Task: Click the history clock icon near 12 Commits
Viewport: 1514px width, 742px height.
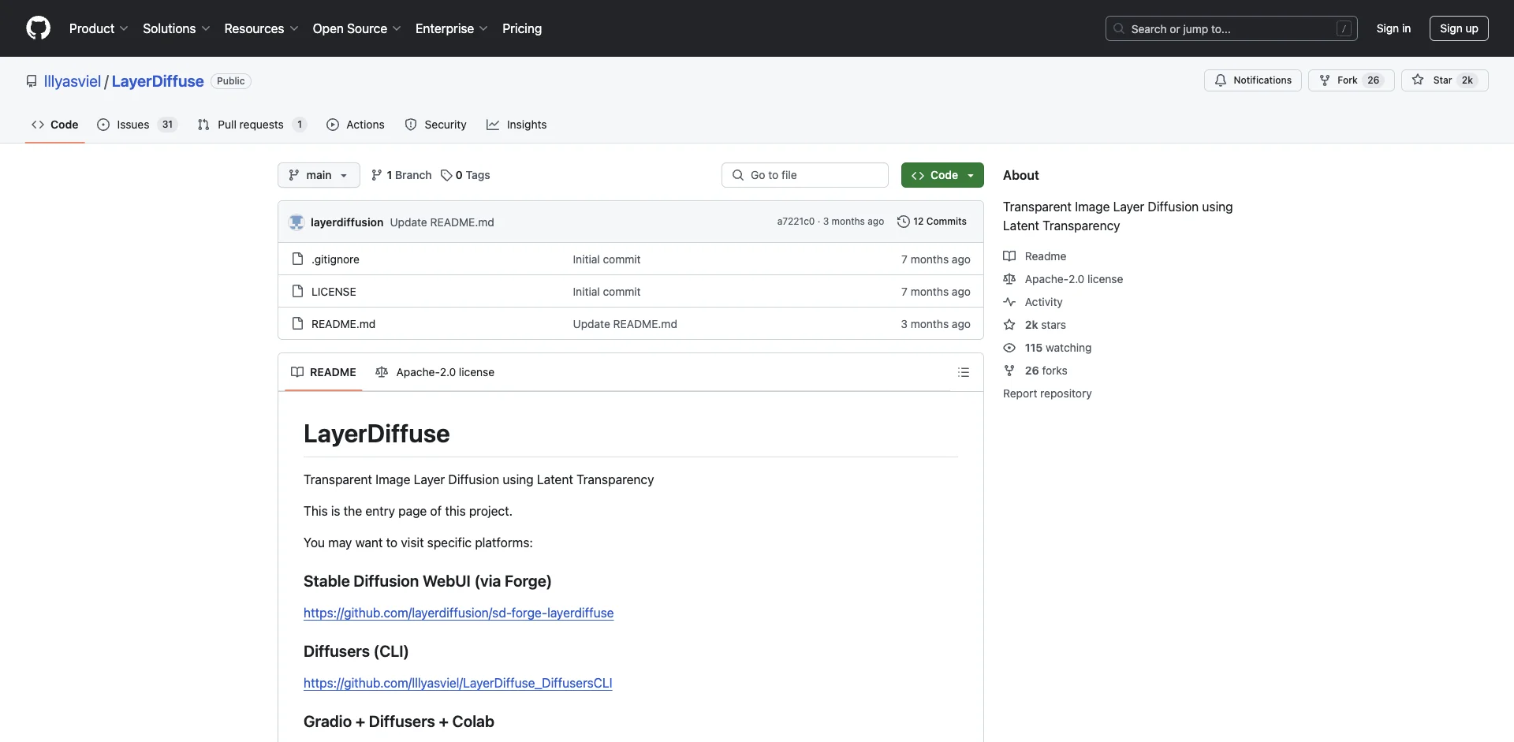Action: [x=904, y=222]
